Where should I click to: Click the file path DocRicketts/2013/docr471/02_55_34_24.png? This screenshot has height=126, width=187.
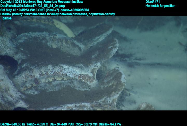(x=32, y=6)
